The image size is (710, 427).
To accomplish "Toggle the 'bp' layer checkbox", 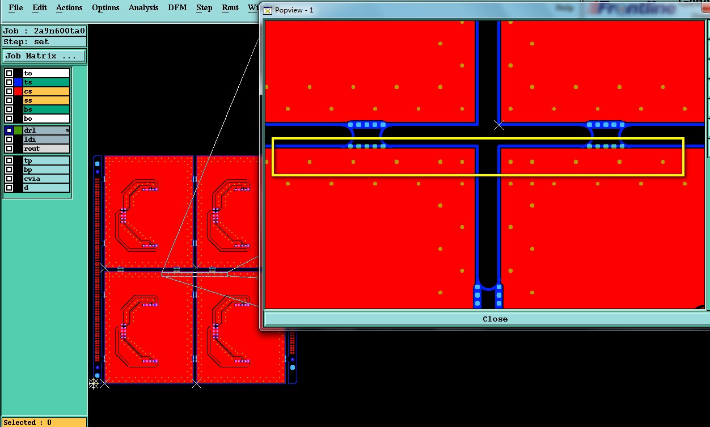I will pyautogui.click(x=9, y=170).
